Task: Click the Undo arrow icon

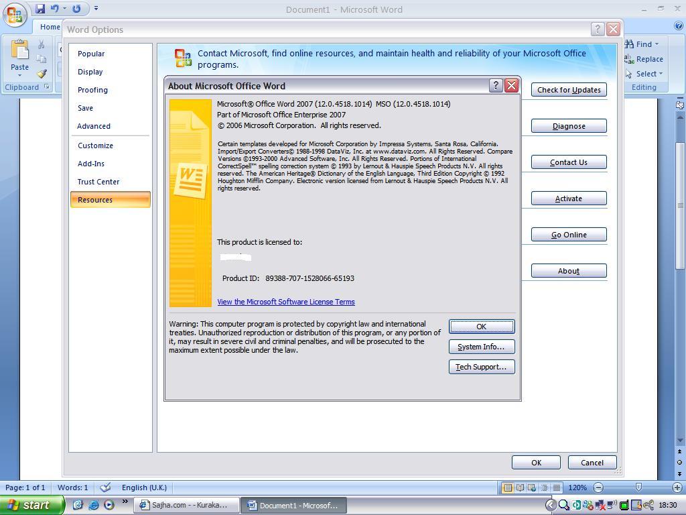Action: [55, 9]
